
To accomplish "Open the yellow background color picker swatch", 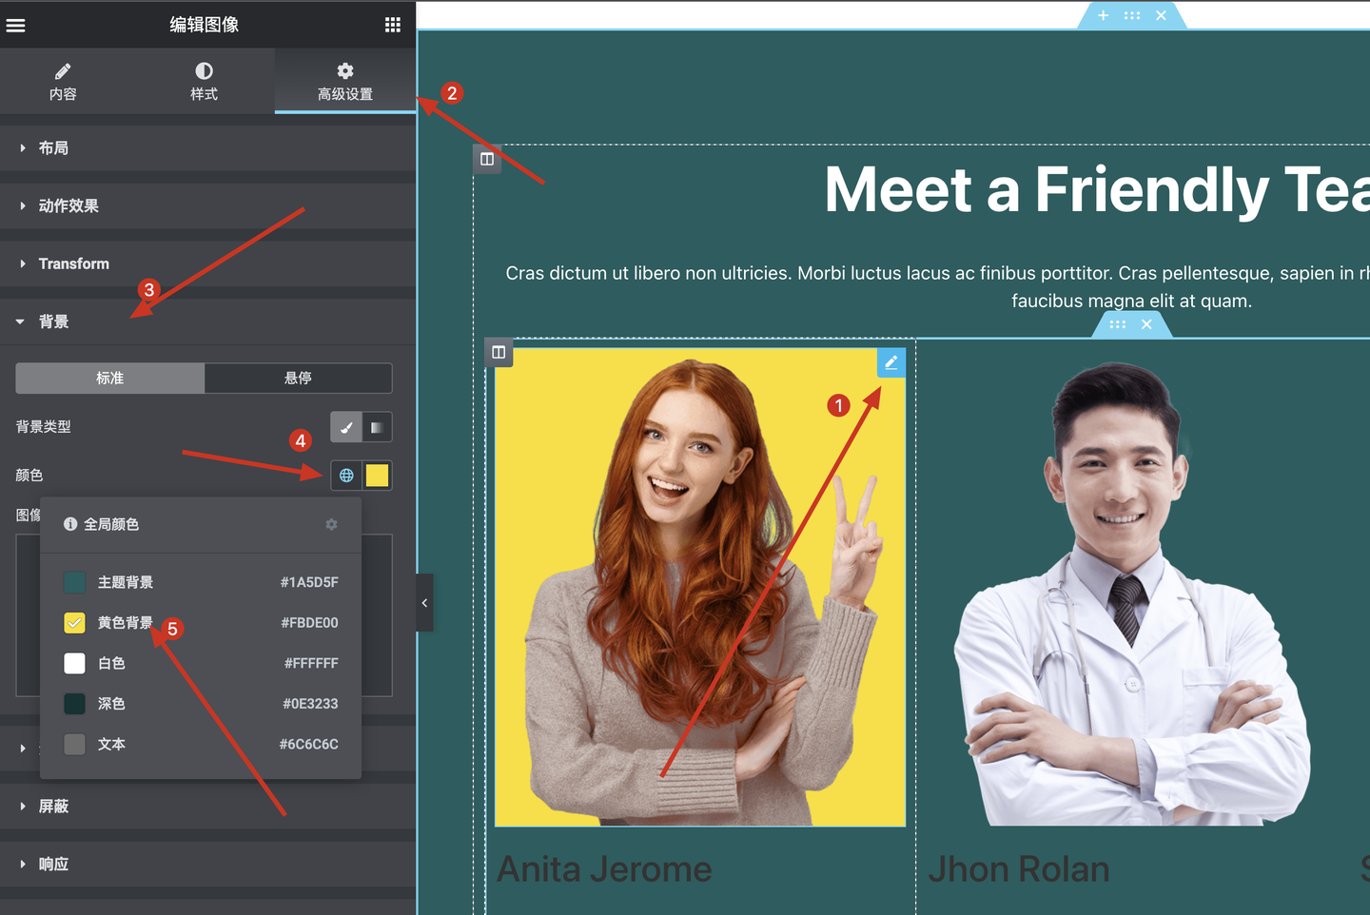I will (377, 476).
